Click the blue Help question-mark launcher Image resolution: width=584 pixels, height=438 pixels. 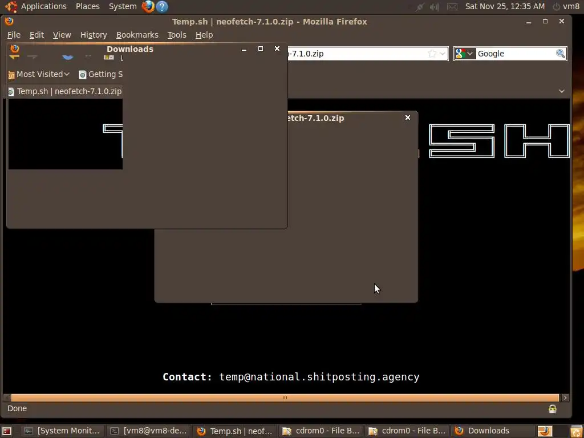pyautogui.click(x=161, y=6)
